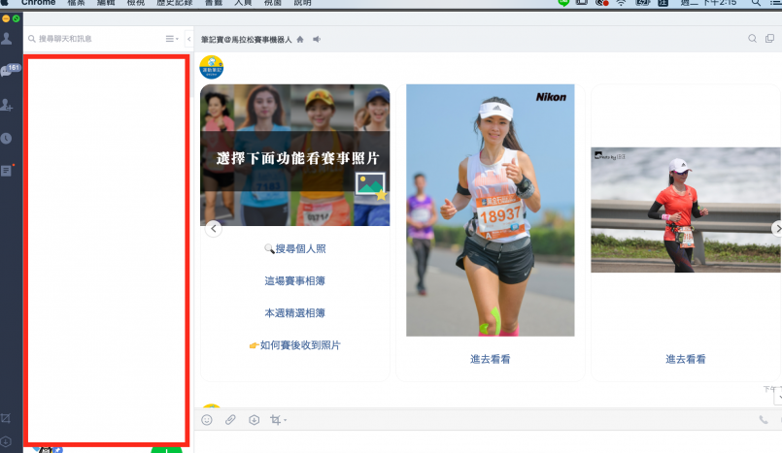Screen dimensions: 782x453
Task: Toggle the speaker notification icon in header
Action: pos(317,40)
